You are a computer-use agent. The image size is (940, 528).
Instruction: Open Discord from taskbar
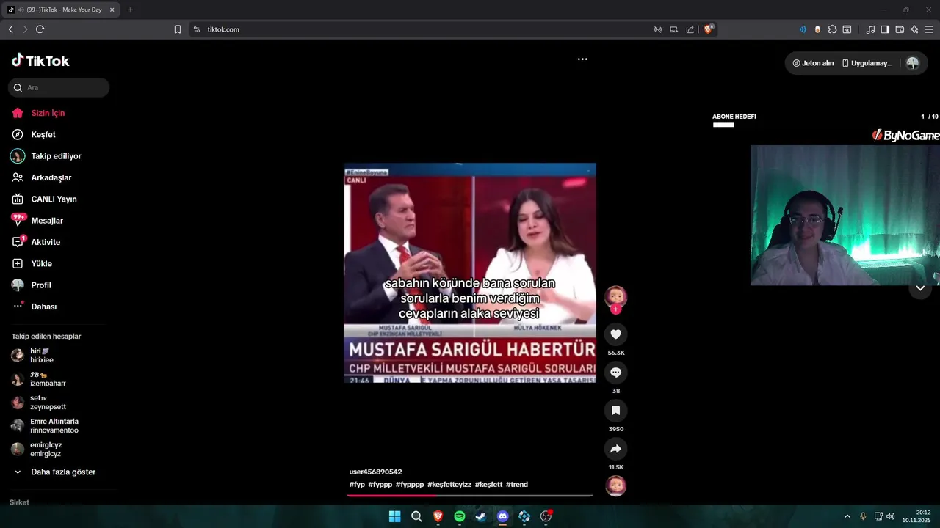click(x=502, y=516)
